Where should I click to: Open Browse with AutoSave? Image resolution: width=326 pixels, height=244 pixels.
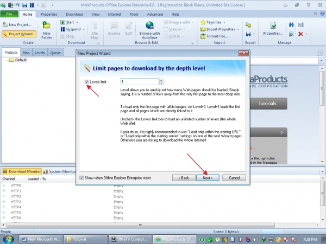coord(149,30)
